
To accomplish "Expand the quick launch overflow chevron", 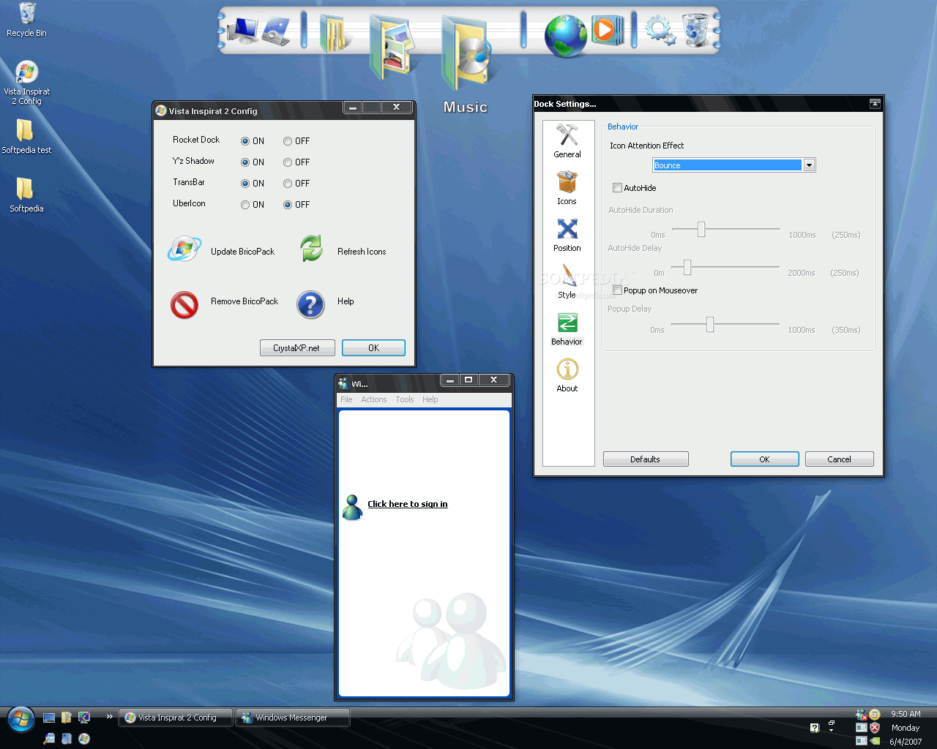I will click(x=109, y=717).
